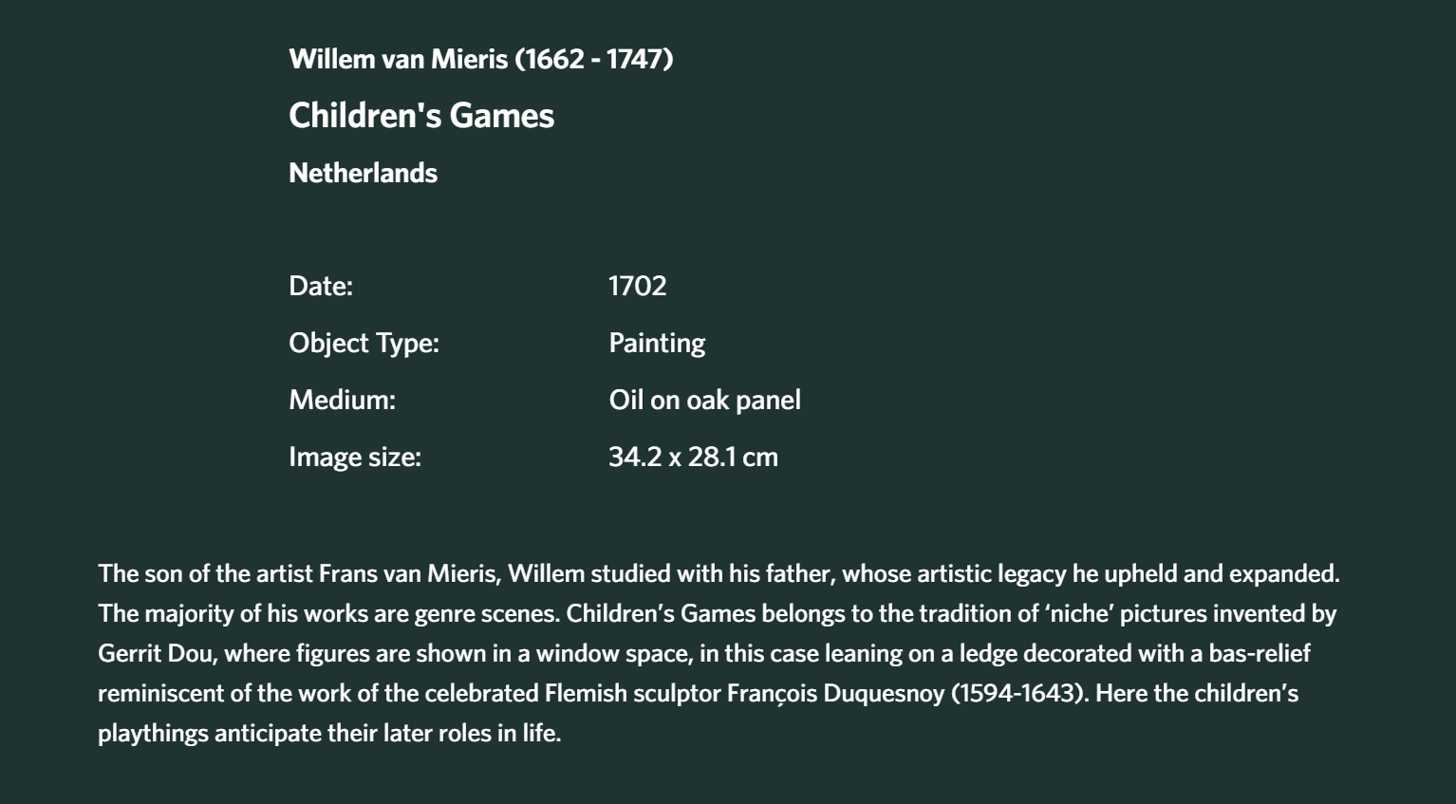Click the last line about playthings
The image size is (1456, 804).
(x=329, y=733)
